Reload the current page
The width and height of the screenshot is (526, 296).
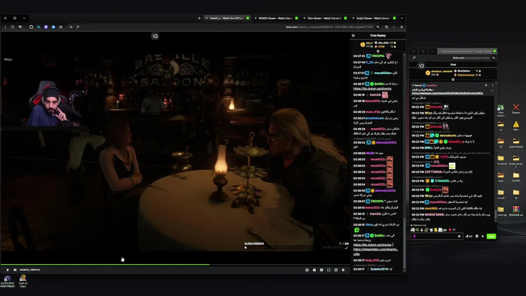coord(386,27)
